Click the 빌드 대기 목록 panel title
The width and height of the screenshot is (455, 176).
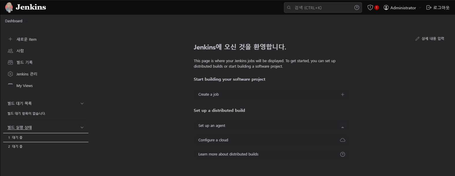20,103
